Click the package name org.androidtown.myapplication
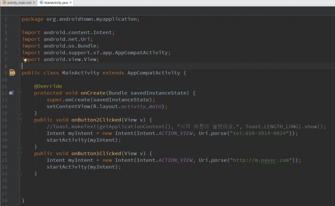The width and height of the screenshot is (335, 206). (x=92, y=19)
